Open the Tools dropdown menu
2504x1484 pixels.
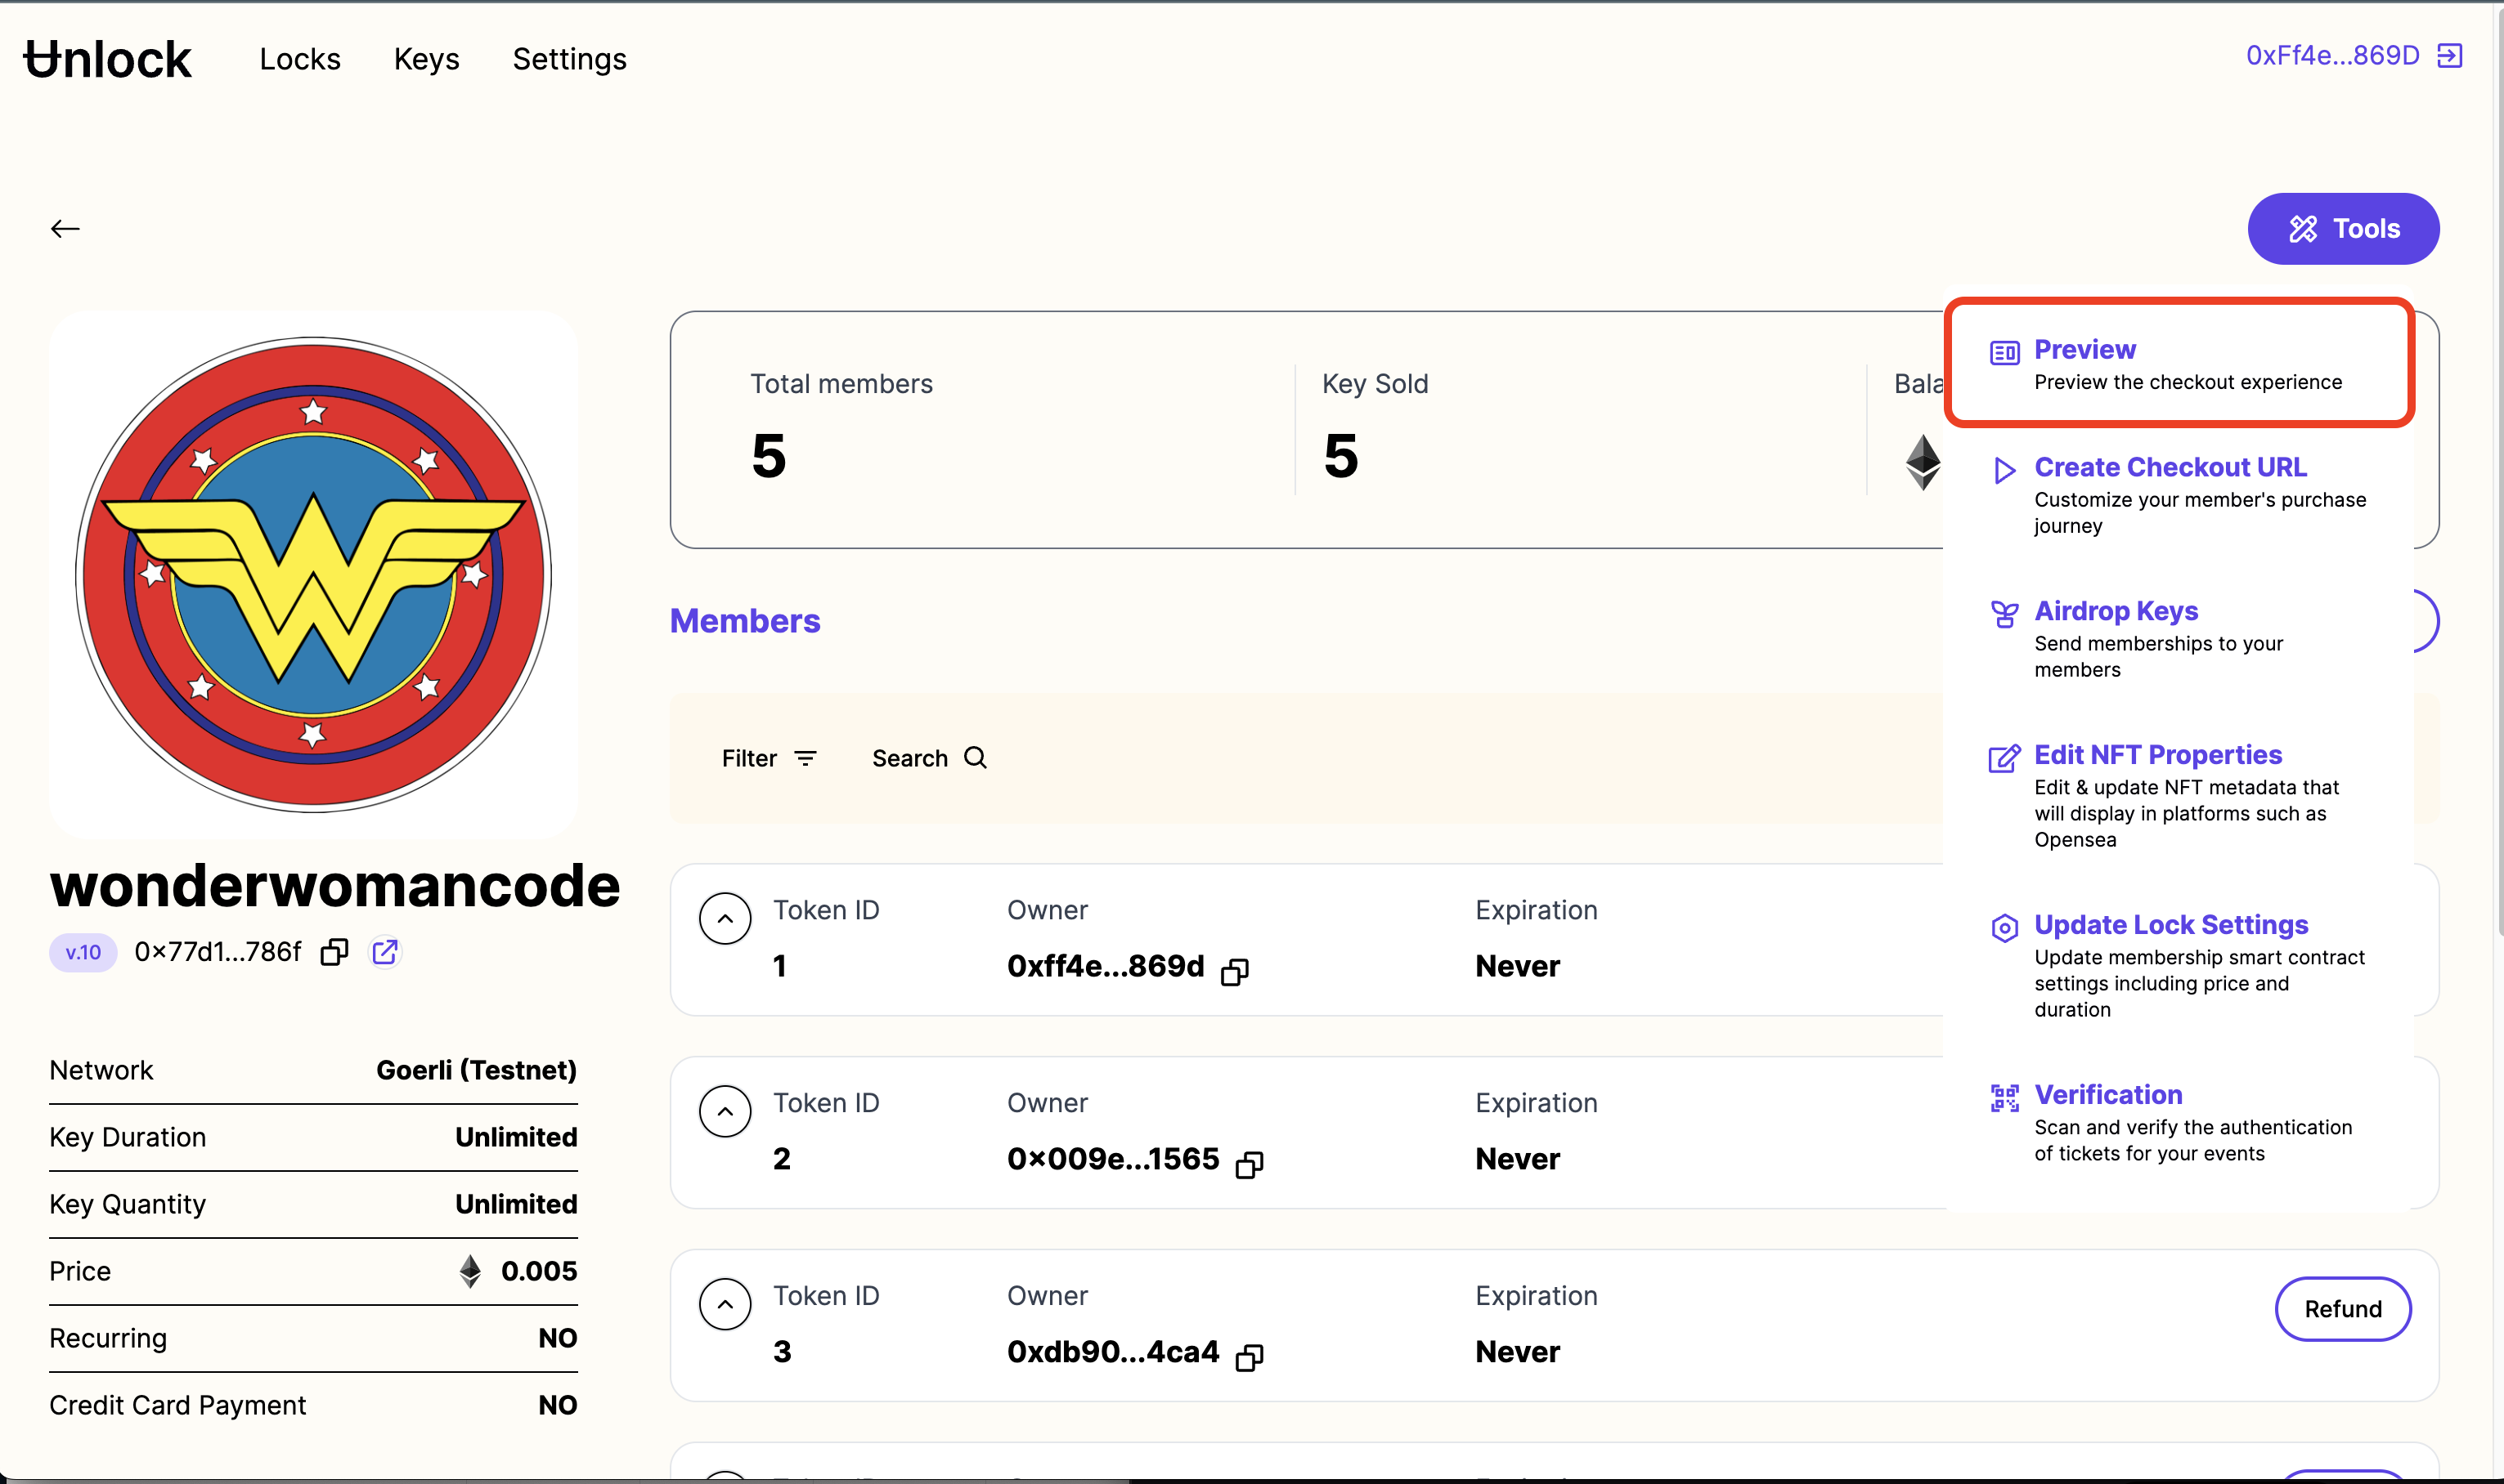point(2341,228)
